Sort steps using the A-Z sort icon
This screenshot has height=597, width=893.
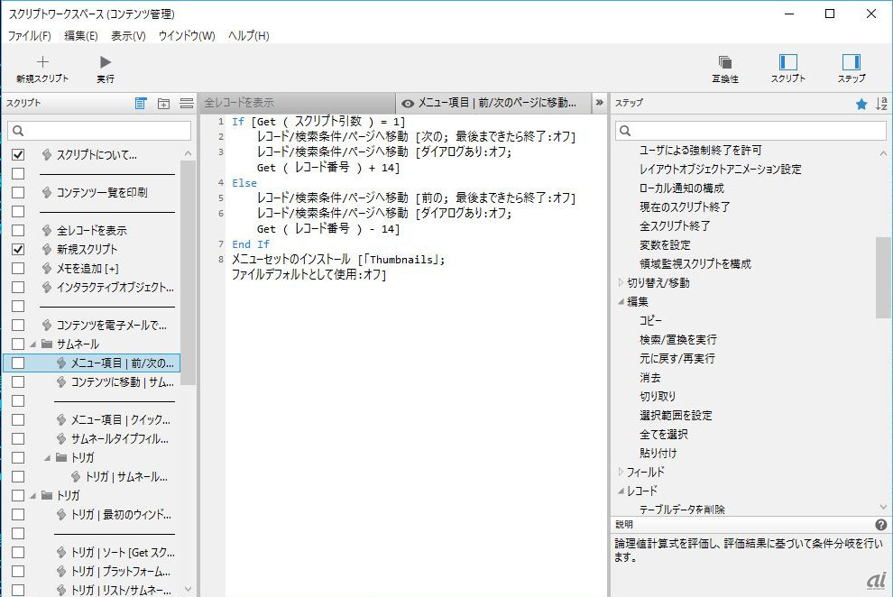point(881,104)
